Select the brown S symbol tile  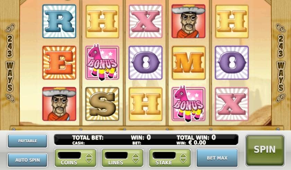102,104
